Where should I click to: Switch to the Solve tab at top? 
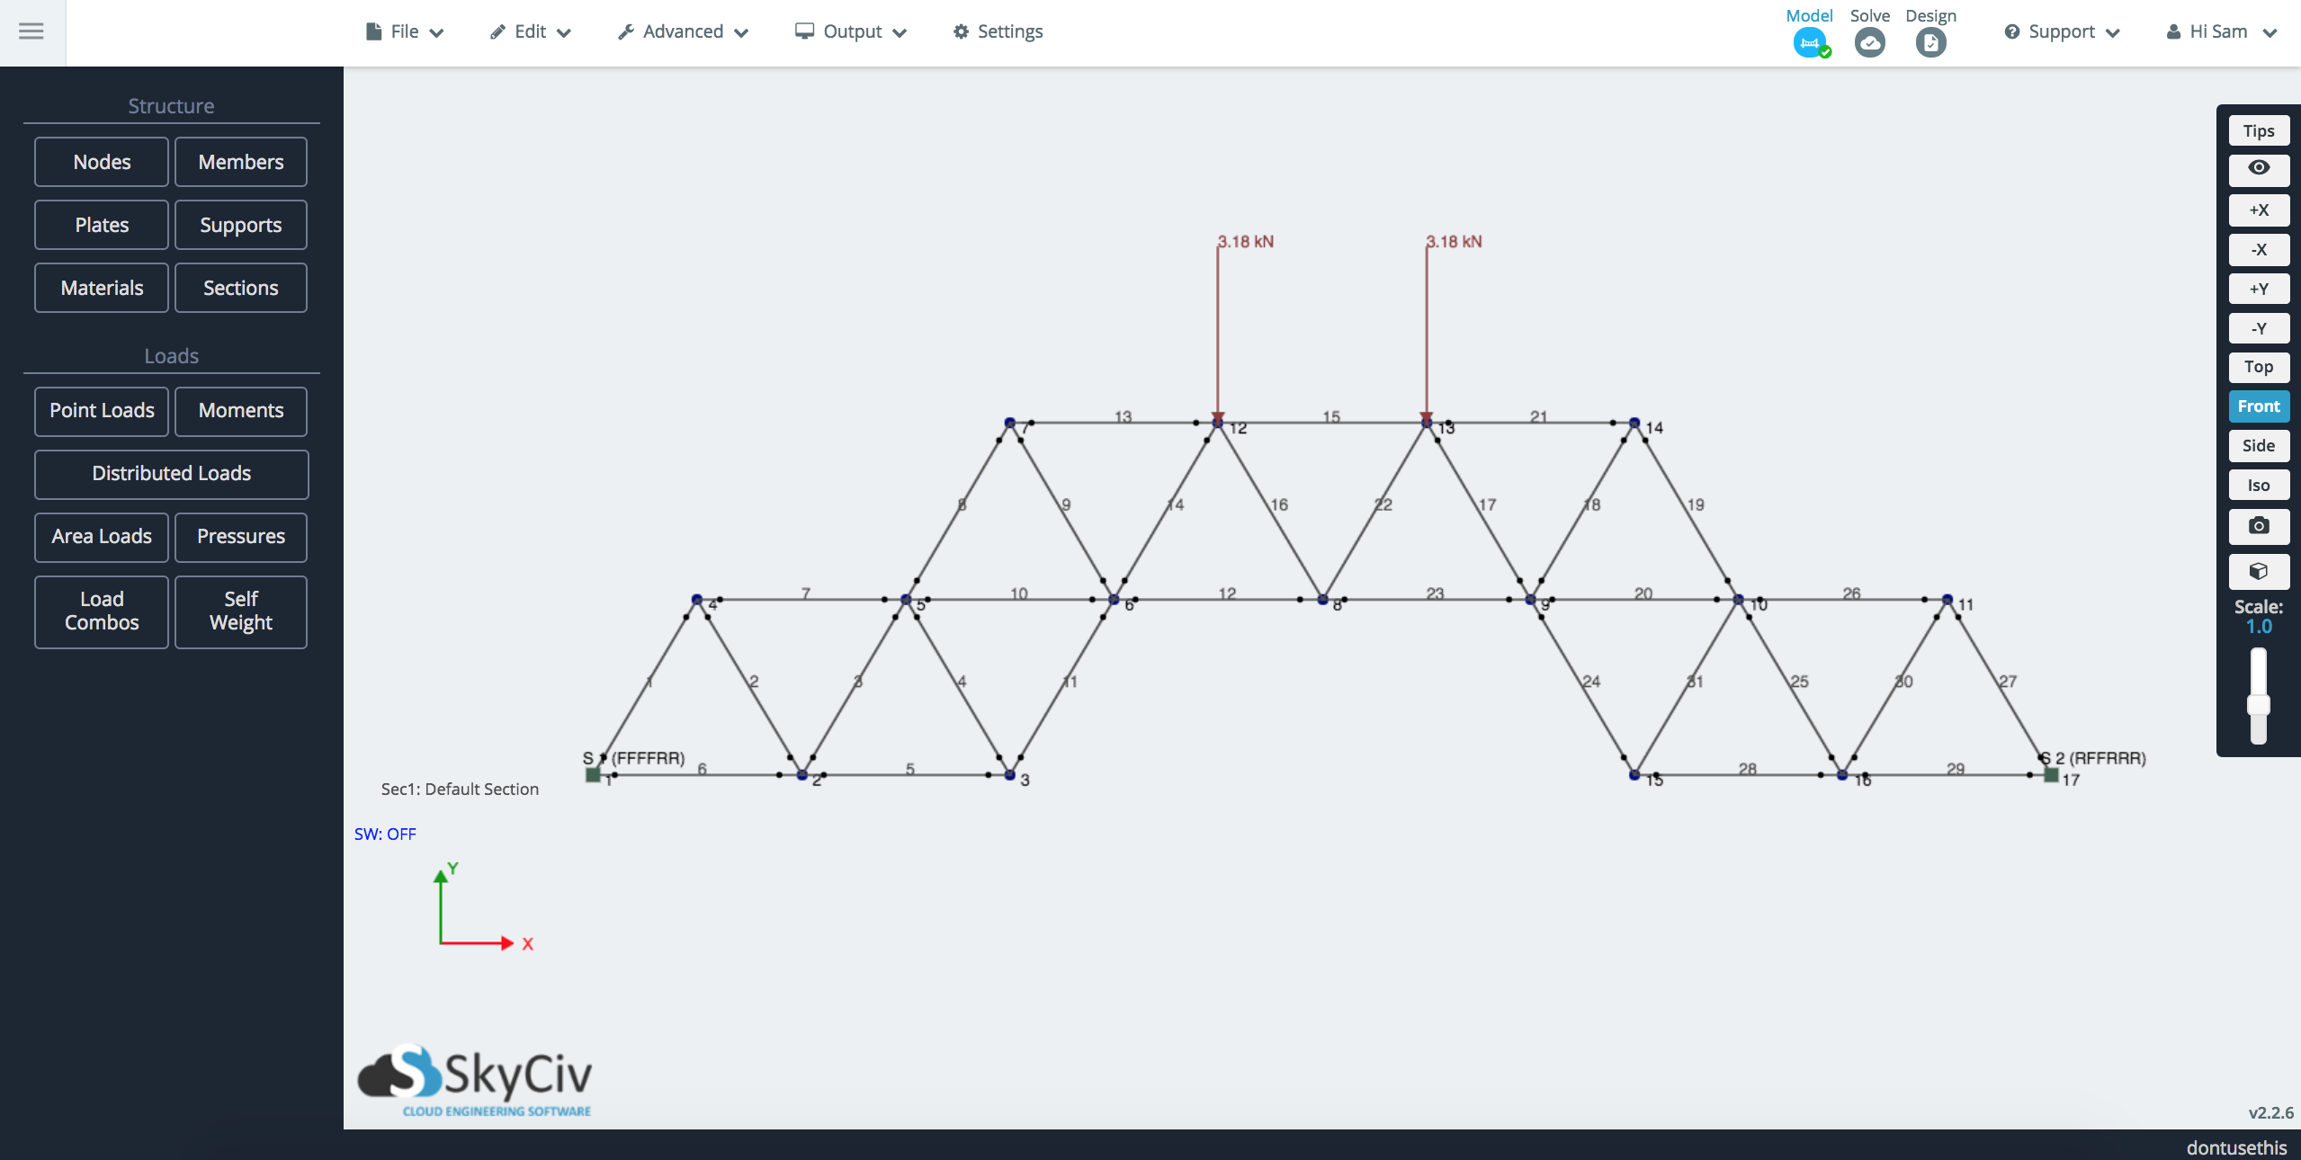click(1867, 30)
